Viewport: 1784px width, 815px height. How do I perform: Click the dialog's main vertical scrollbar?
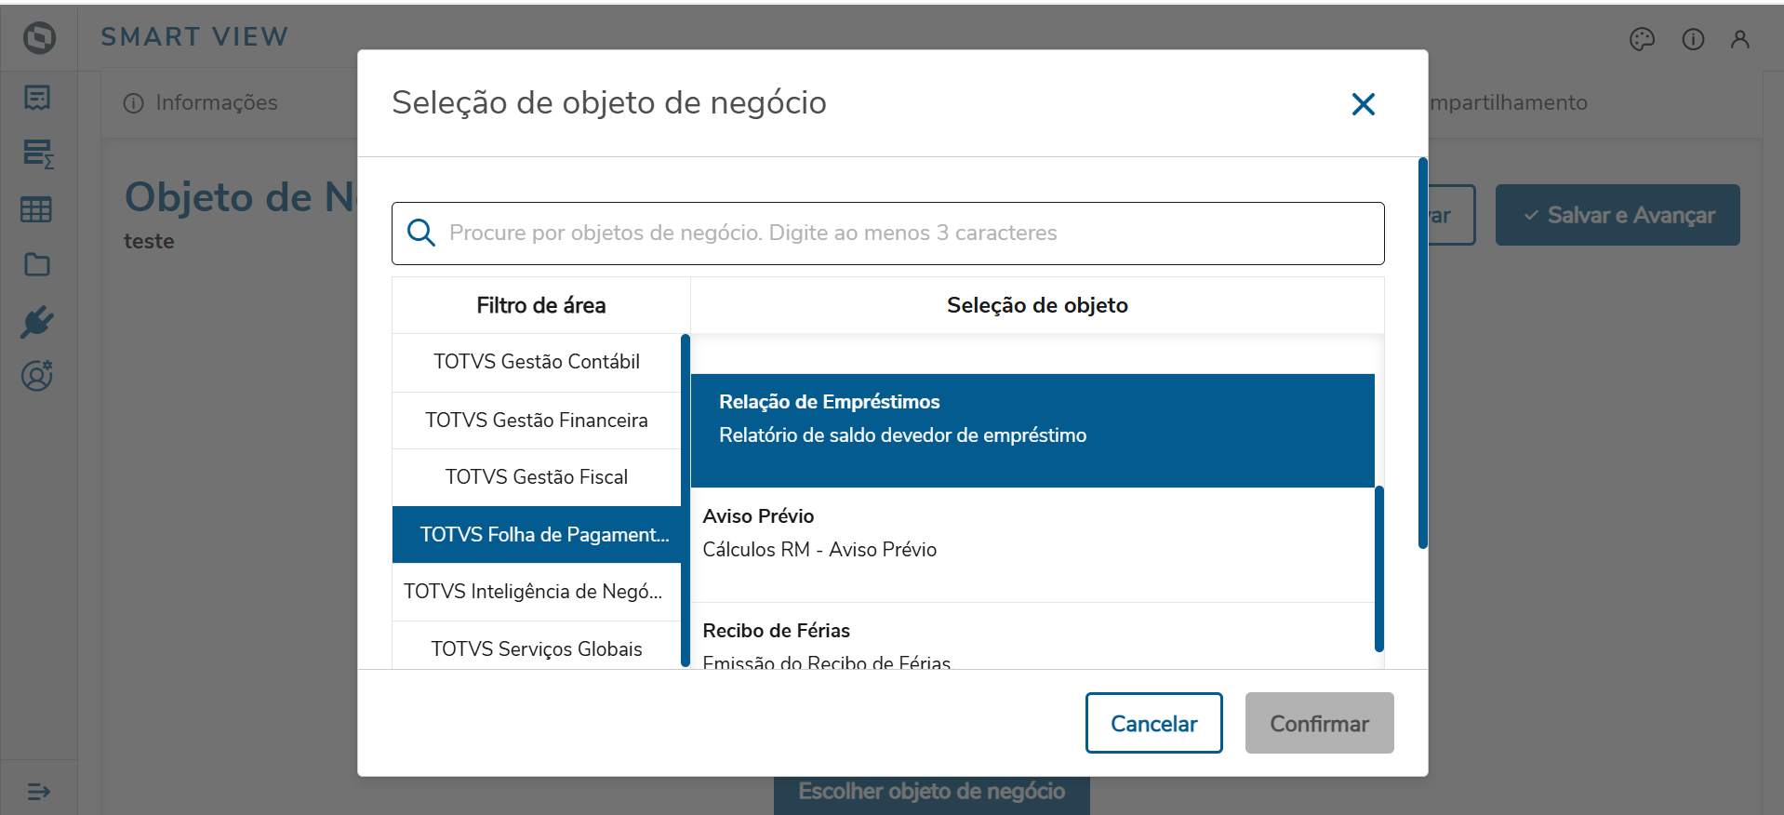1422,353
